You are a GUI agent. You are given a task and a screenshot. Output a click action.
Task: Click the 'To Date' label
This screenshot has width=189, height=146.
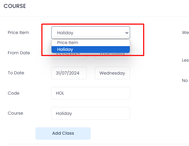pyautogui.click(x=16, y=73)
